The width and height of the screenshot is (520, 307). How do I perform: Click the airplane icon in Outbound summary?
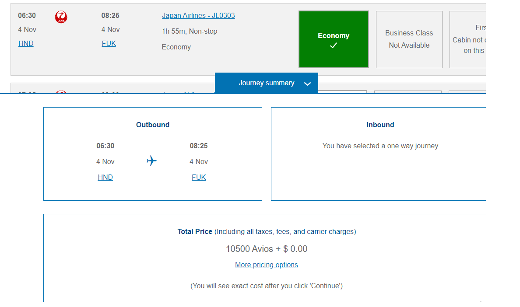pyautogui.click(x=151, y=161)
